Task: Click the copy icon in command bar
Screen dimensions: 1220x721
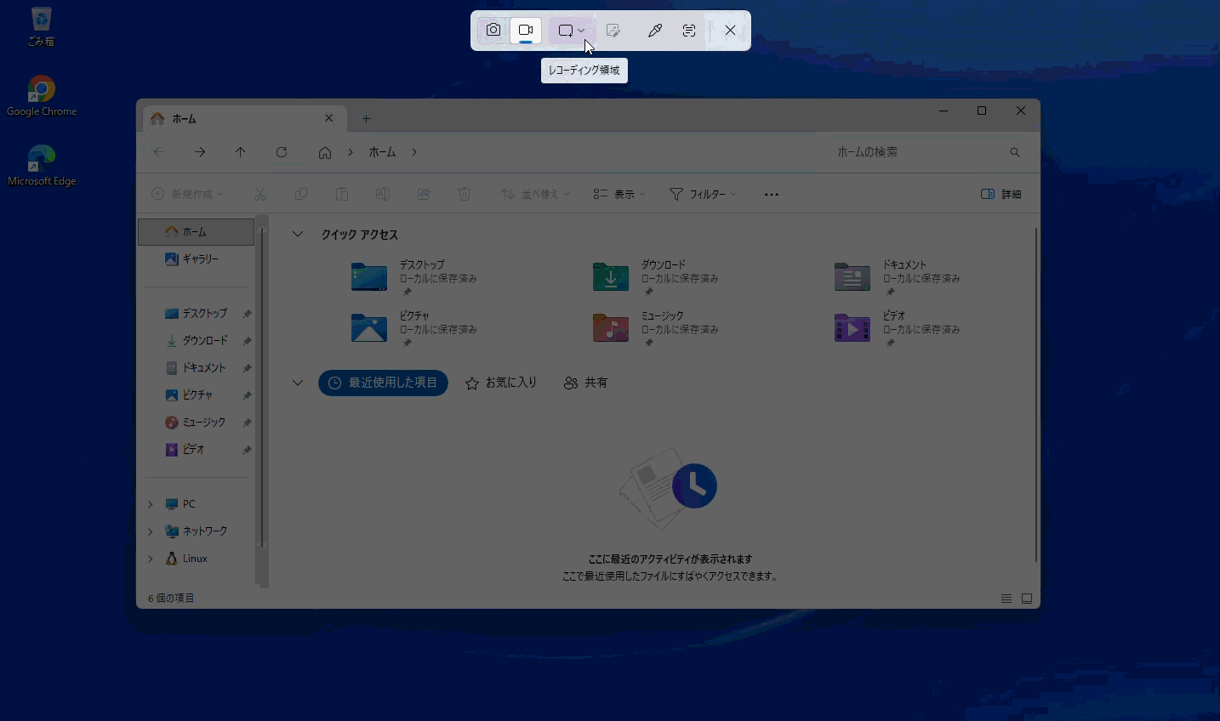Action: tap(301, 195)
